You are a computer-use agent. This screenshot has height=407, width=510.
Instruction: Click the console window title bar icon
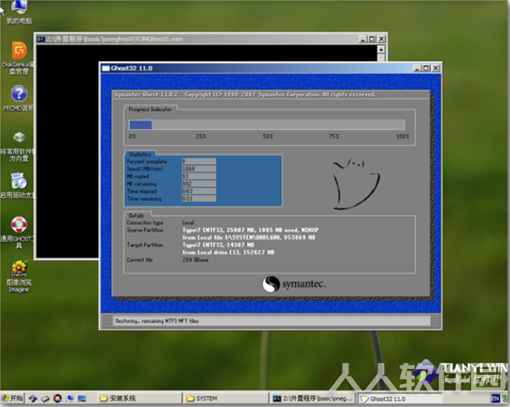click(x=41, y=39)
